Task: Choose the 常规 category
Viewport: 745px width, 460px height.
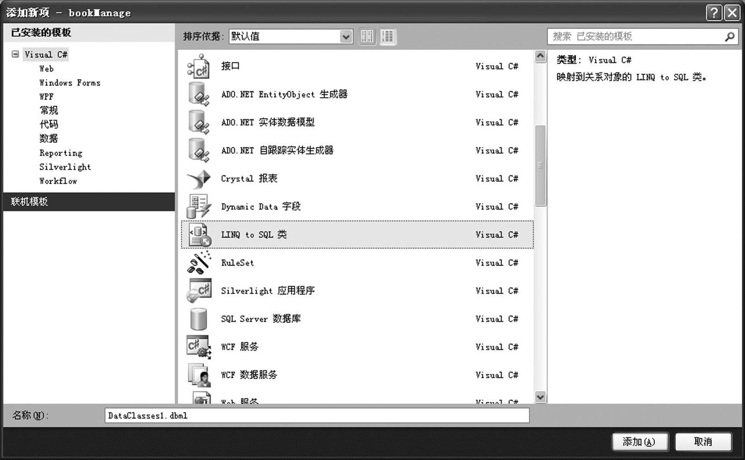Action: pos(49,110)
